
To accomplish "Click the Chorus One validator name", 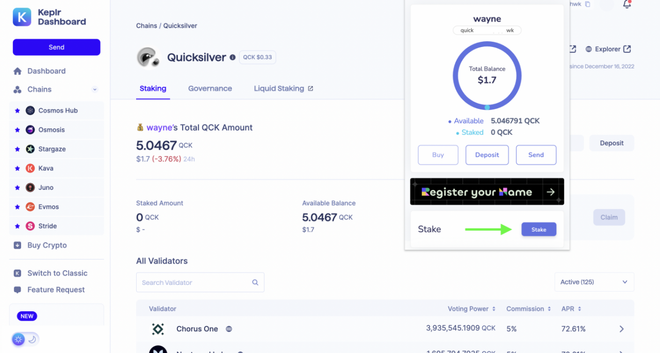I will pyautogui.click(x=197, y=329).
